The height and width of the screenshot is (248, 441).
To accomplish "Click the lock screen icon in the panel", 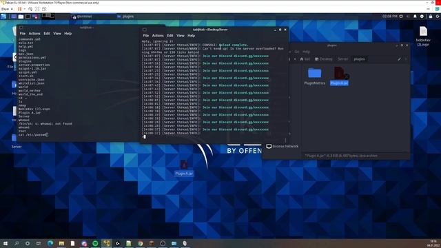I will 431,17.
